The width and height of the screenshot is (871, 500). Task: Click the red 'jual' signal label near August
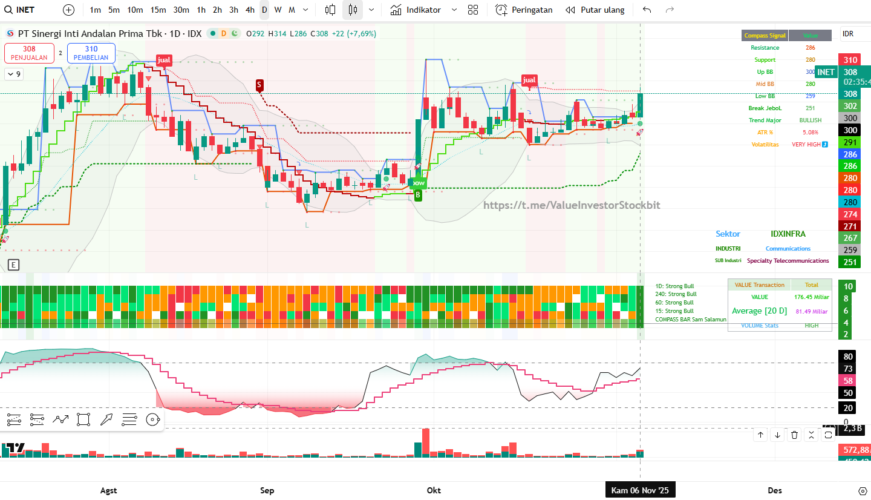[164, 60]
